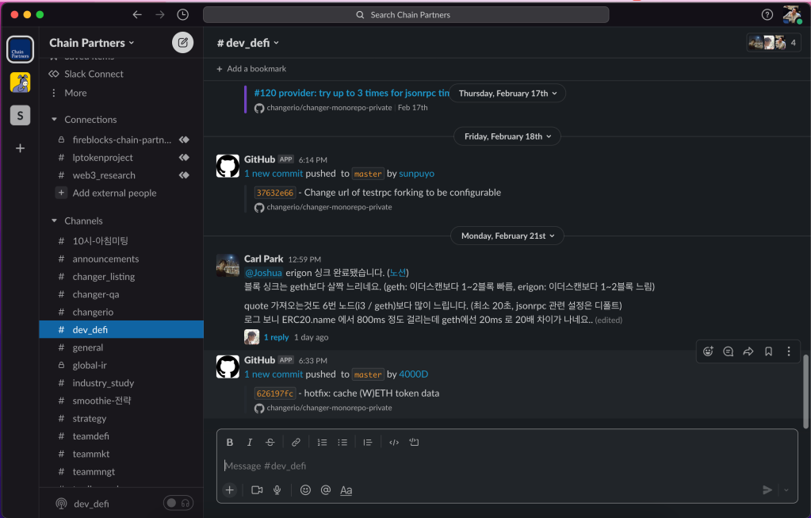Open the 4000D author link
Screen dimensions: 811x518
click(413, 374)
